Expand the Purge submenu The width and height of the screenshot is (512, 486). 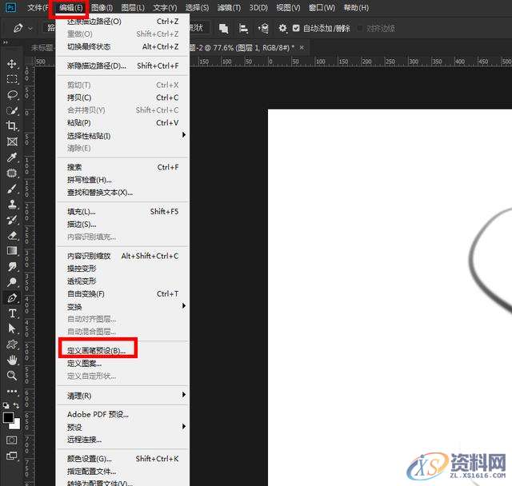click(x=122, y=396)
